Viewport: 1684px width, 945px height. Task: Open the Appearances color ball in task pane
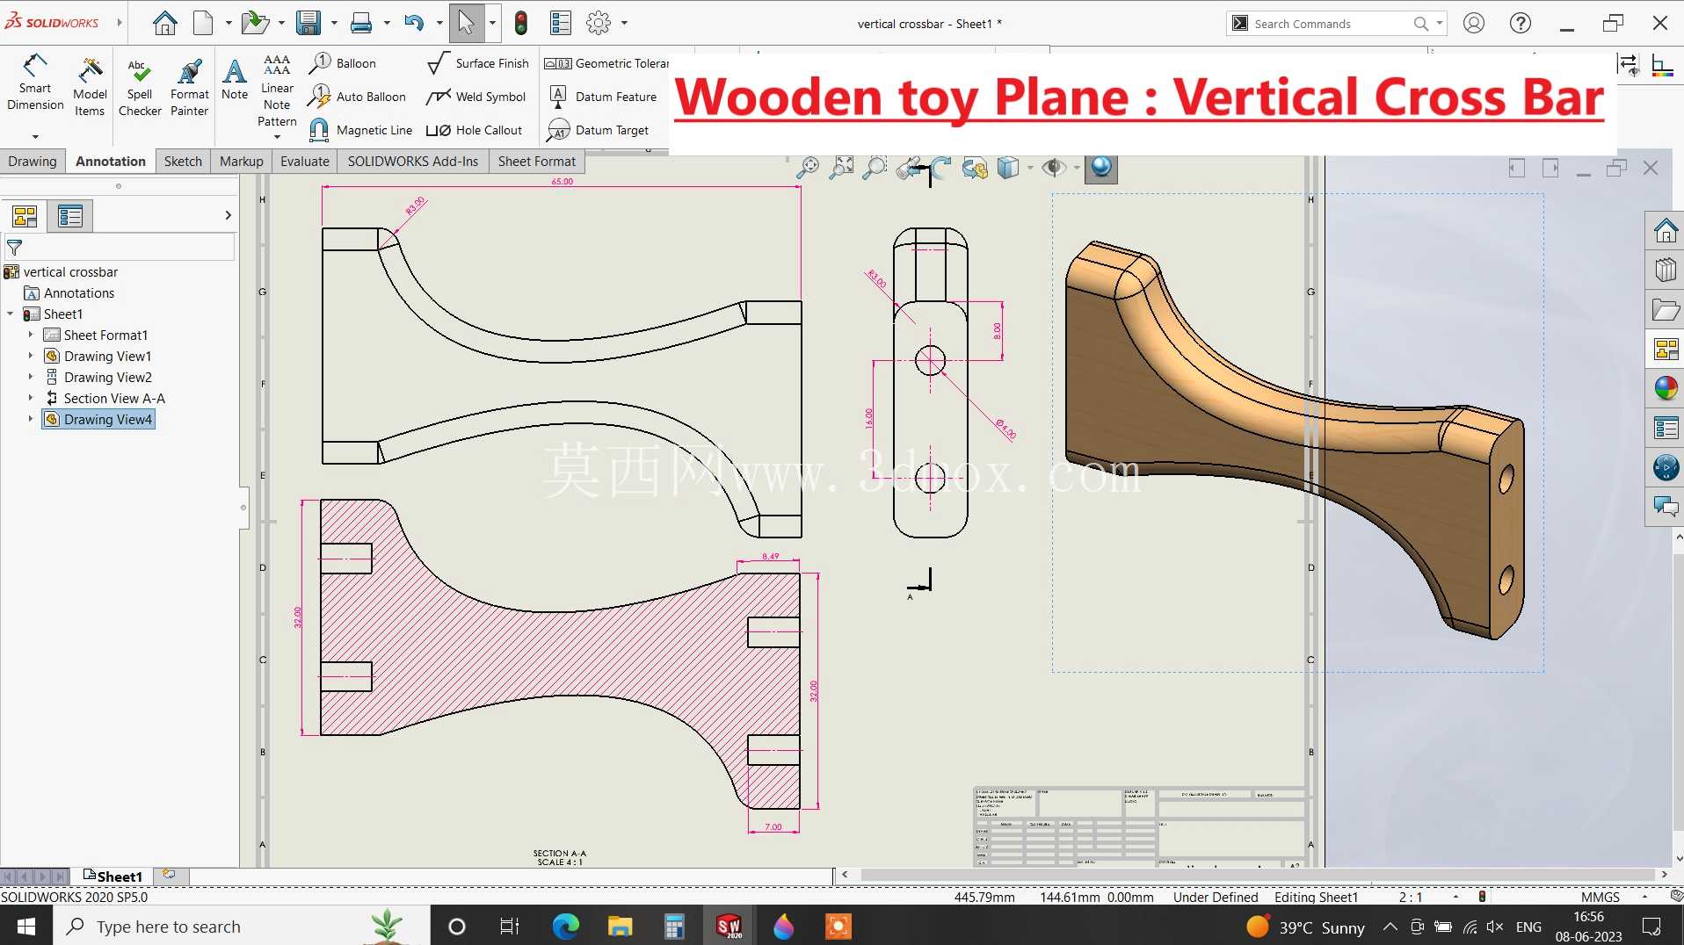tap(1666, 387)
